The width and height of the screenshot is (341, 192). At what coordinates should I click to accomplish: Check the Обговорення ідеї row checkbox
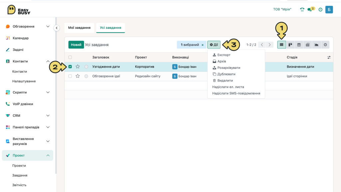70,76
